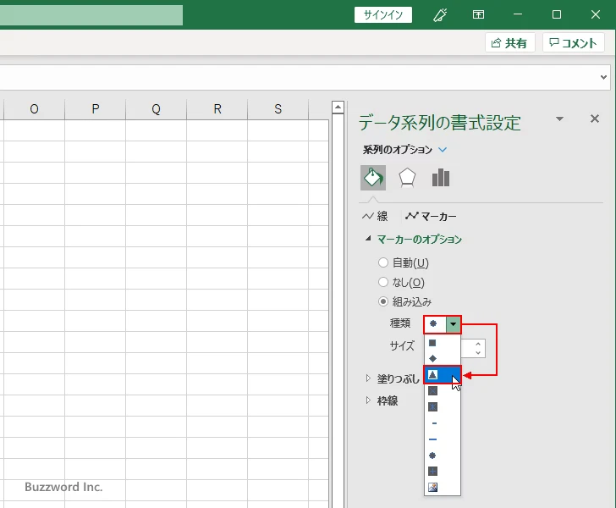616x508 pixels.
Task: Click 共有 share button
Action: [509, 42]
